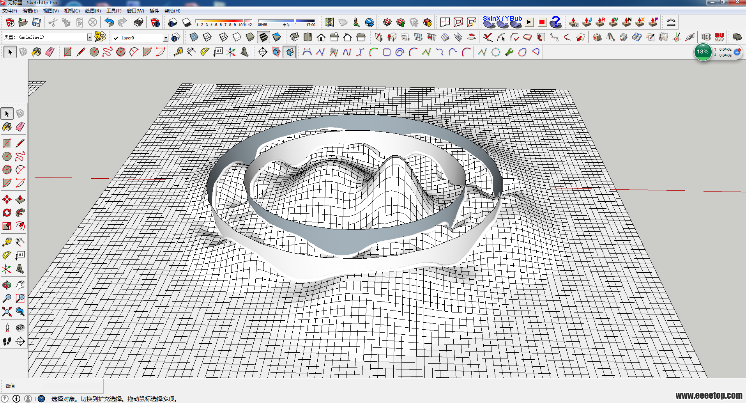
Task: Click the Zoom Extents tool
Action: (x=7, y=312)
